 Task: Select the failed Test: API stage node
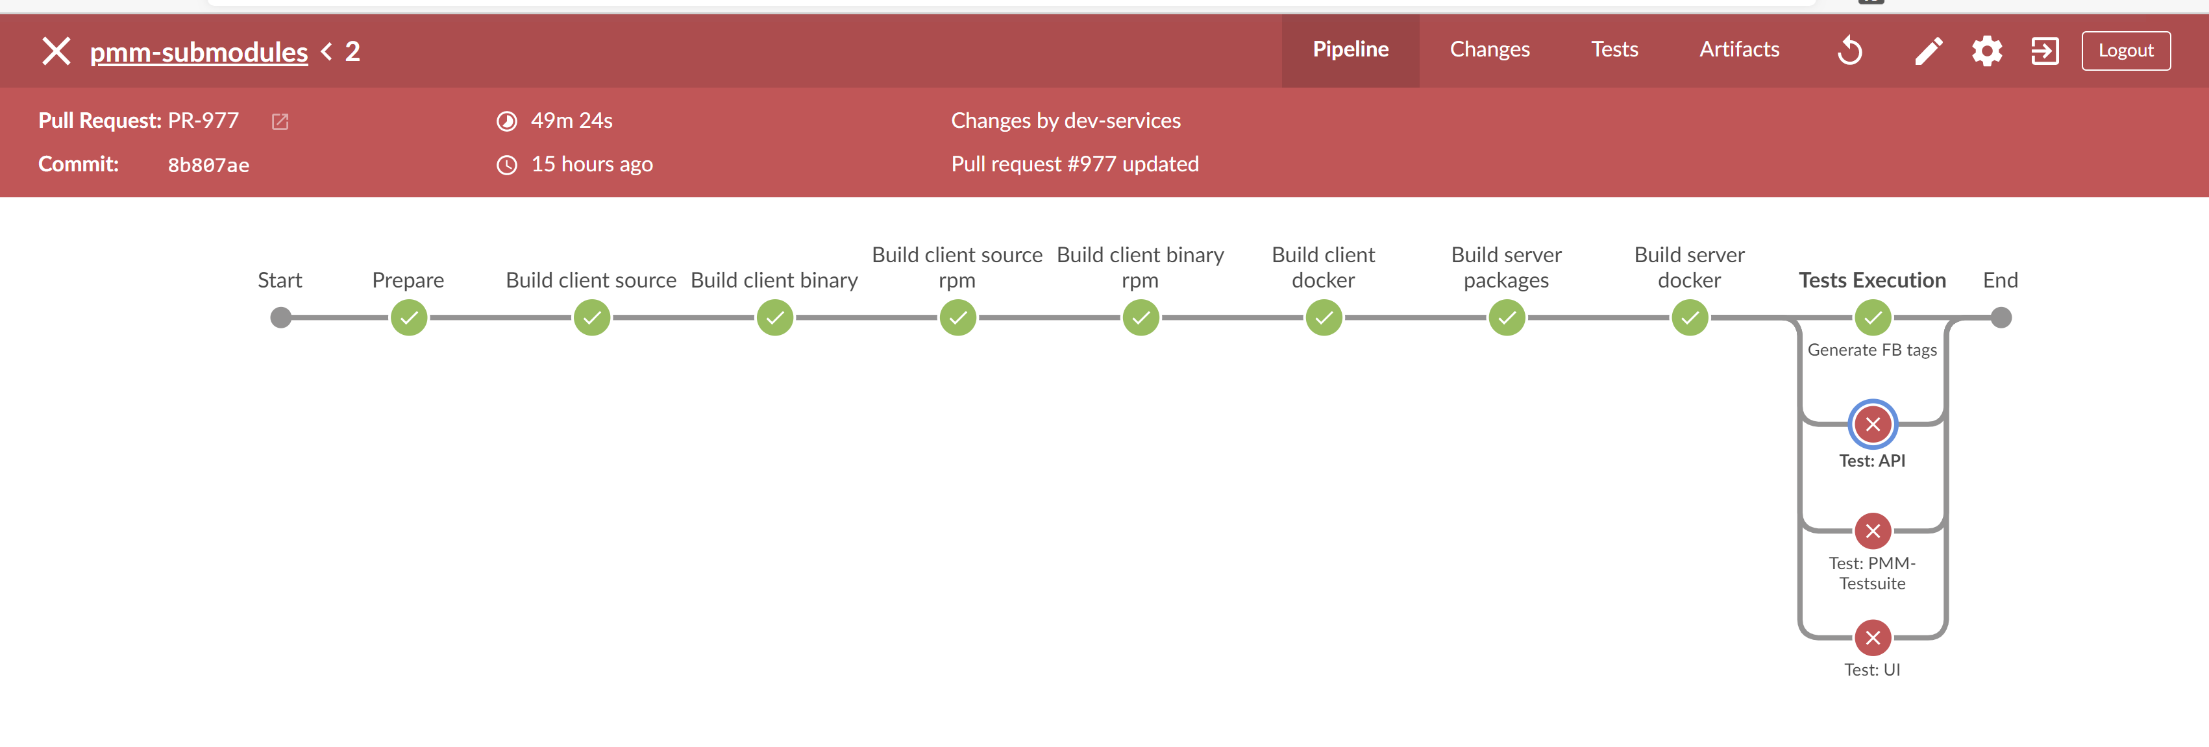1873,424
